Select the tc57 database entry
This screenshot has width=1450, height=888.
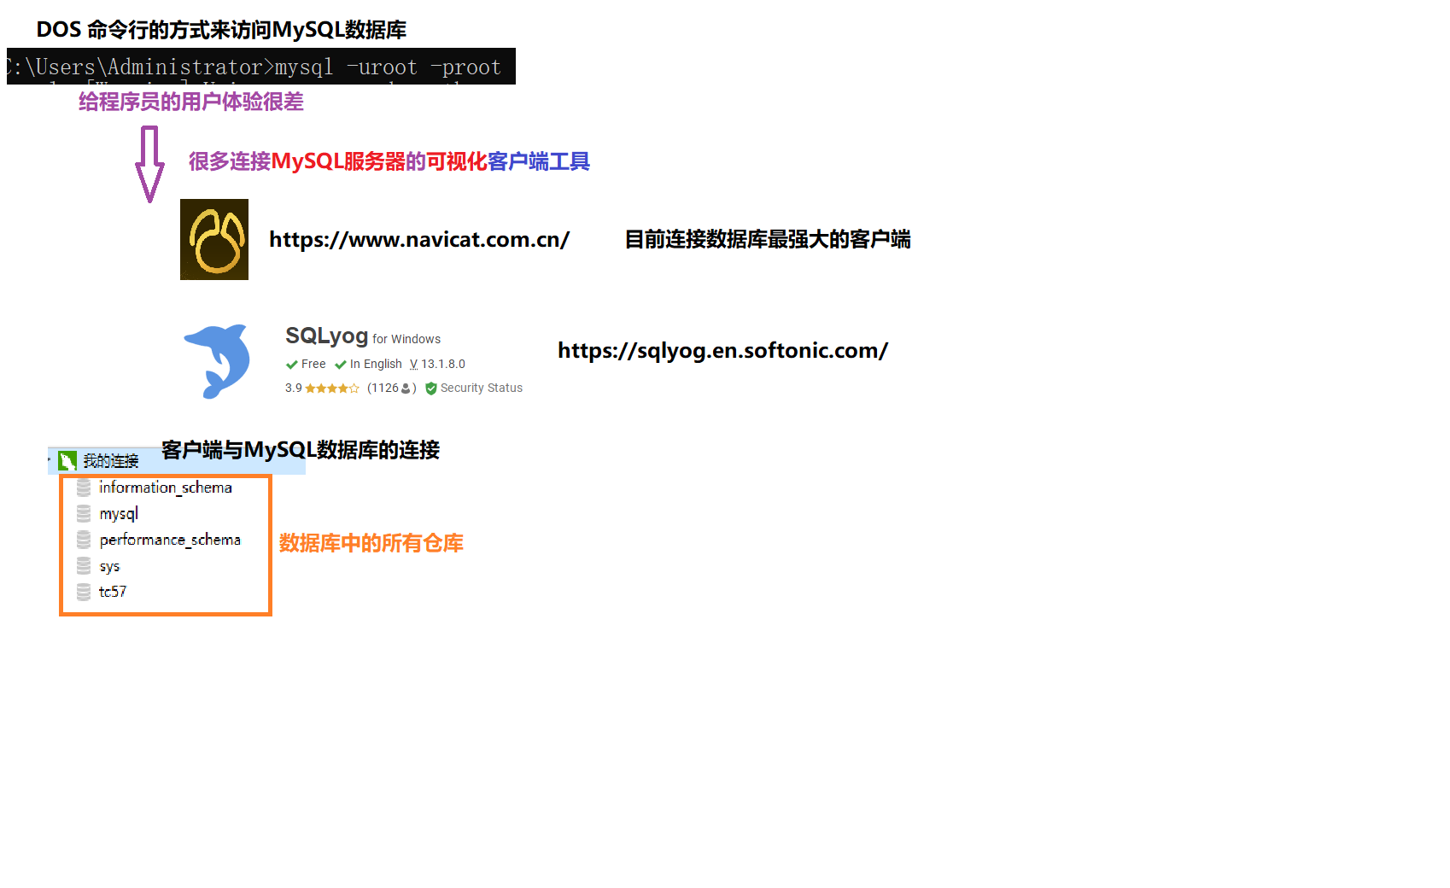pyautogui.click(x=113, y=592)
